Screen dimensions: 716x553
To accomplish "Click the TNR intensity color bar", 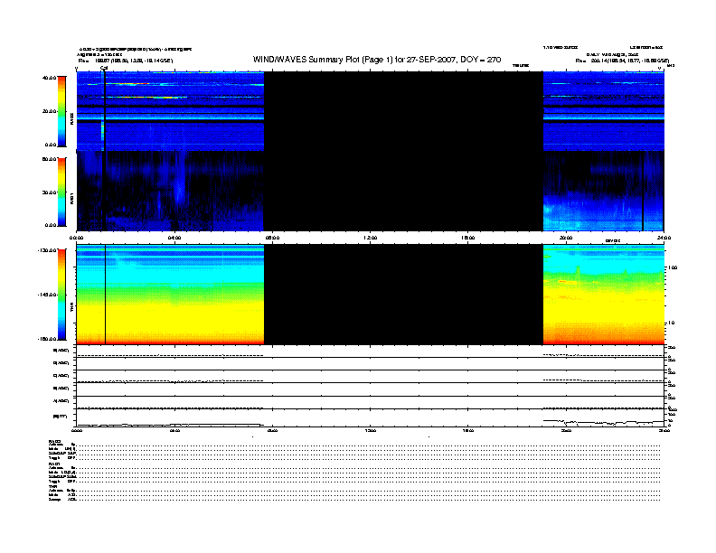I will [x=61, y=295].
